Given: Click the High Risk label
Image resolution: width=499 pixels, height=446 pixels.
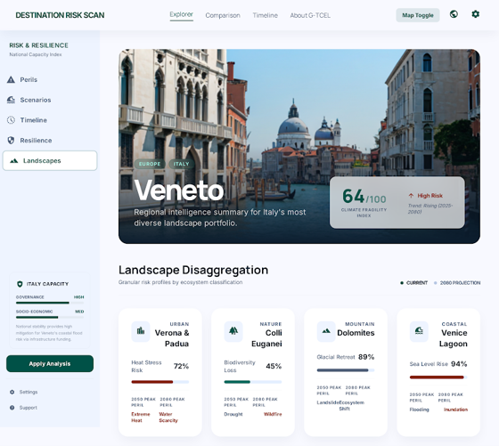Looking at the screenshot, I should pos(429,196).
